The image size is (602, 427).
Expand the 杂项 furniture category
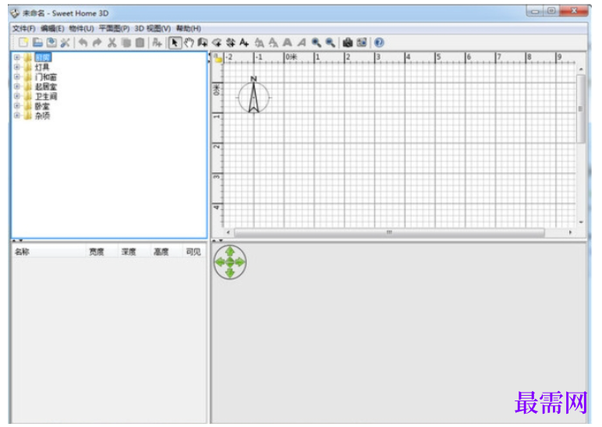click(17, 115)
